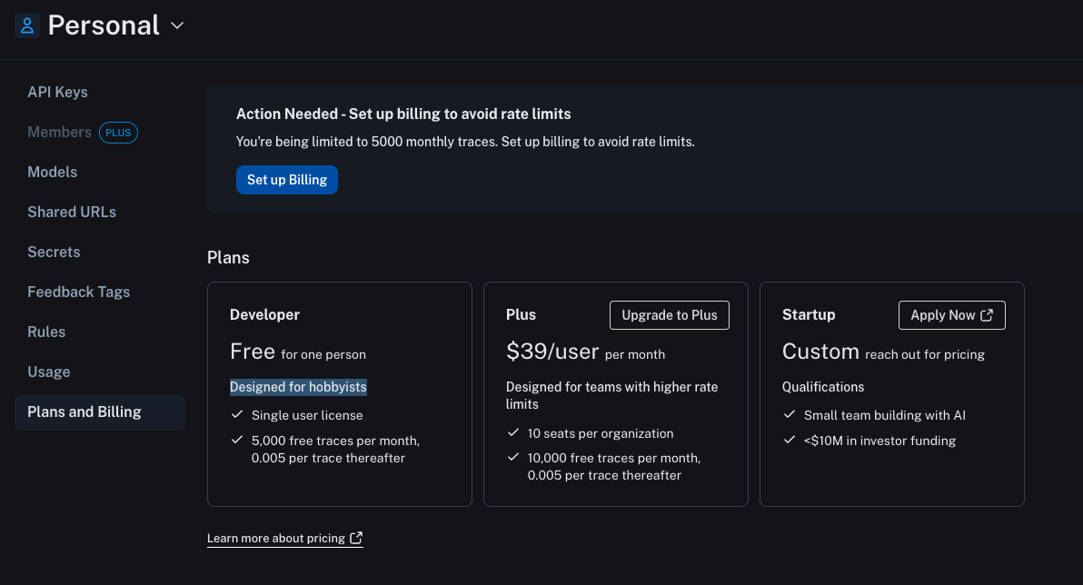This screenshot has height=585, width=1083.
Task: Click the highlighted Designed for hobbyists text
Action: [298, 387]
